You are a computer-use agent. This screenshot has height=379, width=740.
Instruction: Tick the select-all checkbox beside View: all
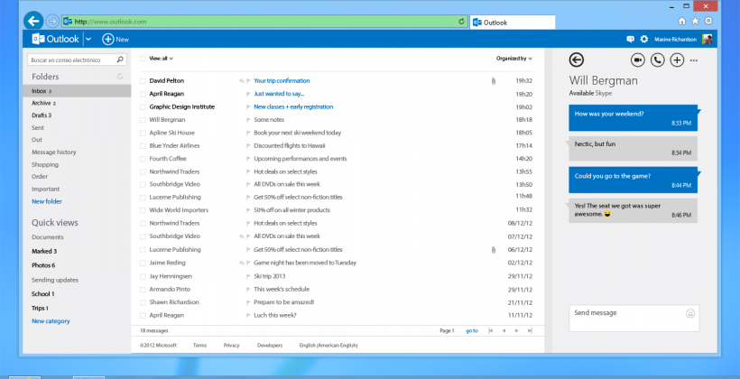143,59
